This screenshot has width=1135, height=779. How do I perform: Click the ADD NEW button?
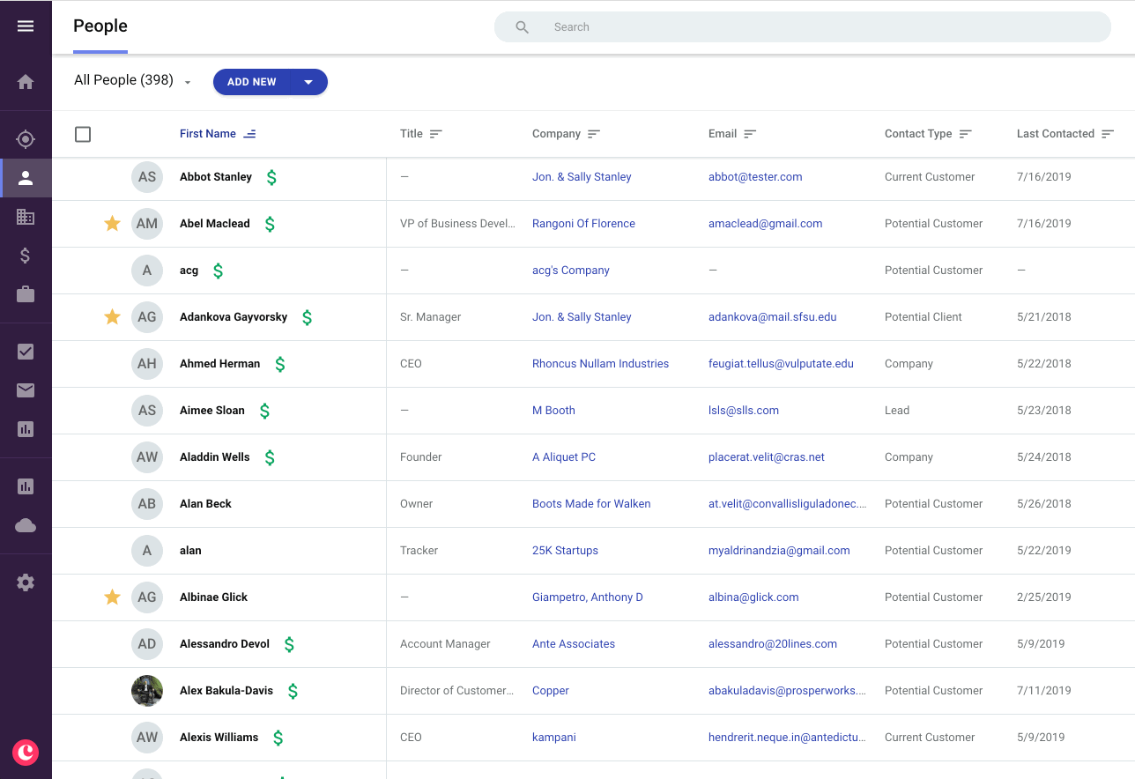(x=252, y=82)
